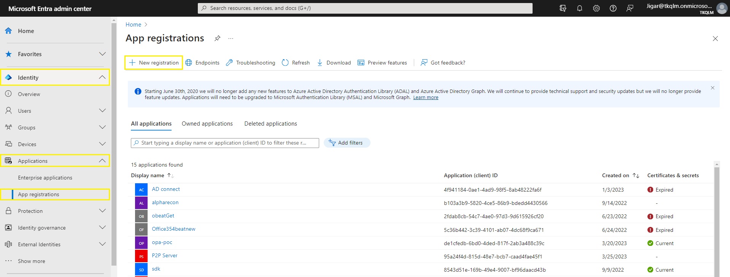The image size is (730, 277).
Task: Click the Groups icon in sidebar
Action: tap(8, 127)
